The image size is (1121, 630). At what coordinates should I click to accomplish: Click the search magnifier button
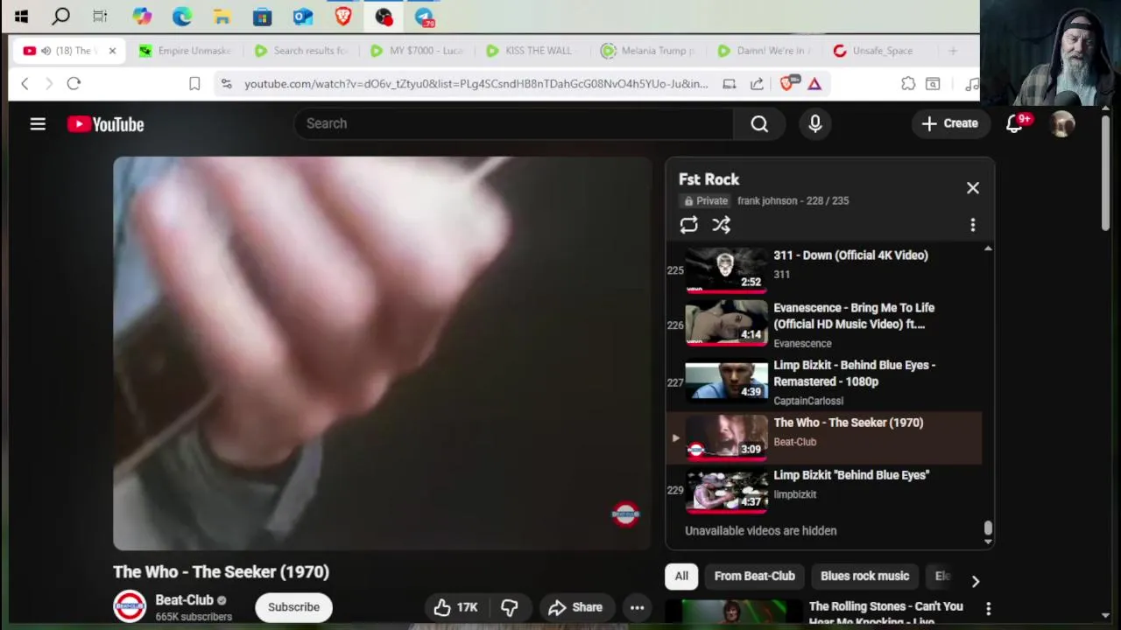[x=759, y=124]
